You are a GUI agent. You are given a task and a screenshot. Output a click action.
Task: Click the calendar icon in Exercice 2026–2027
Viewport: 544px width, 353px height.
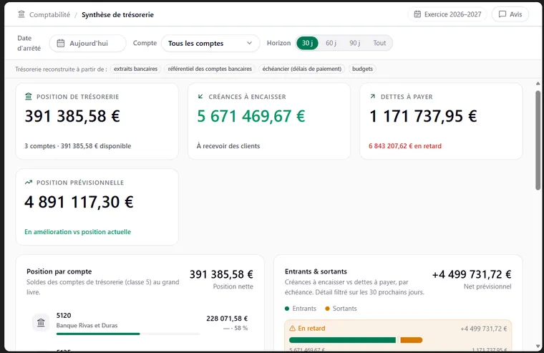click(x=417, y=14)
